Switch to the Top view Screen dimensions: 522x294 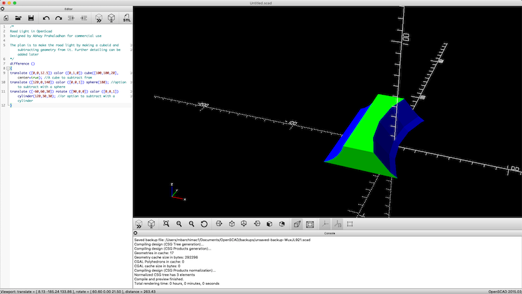coord(232,224)
